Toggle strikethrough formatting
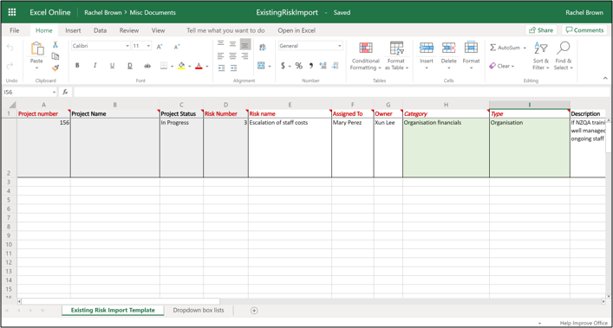Viewport: 613px width, 328px height. coord(147,66)
